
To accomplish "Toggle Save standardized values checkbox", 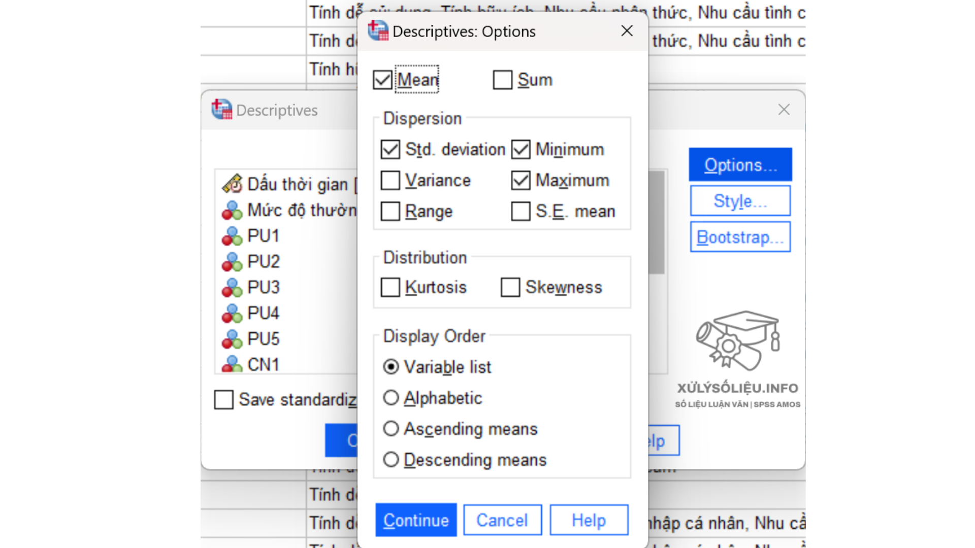I will [x=224, y=400].
